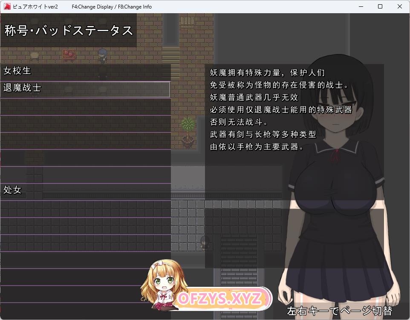This screenshot has width=410, height=320.
Task: Click the red object on the table
Action: coord(69,54)
